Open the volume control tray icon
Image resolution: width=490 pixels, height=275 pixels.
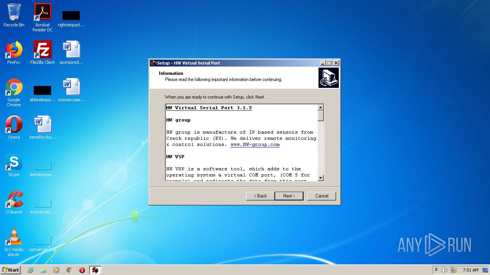point(444,270)
